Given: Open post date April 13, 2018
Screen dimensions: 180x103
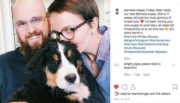Looking at the screenshot, I should click(x=121, y=99).
